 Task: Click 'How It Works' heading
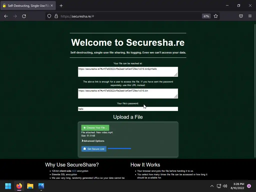pos(145,165)
